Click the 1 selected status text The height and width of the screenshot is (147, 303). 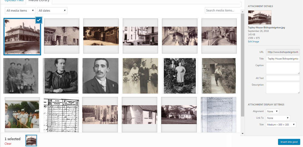(12, 139)
